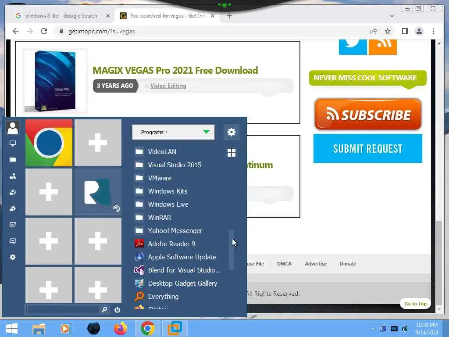Click the Twitter icon on page

[x=353, y=47]
